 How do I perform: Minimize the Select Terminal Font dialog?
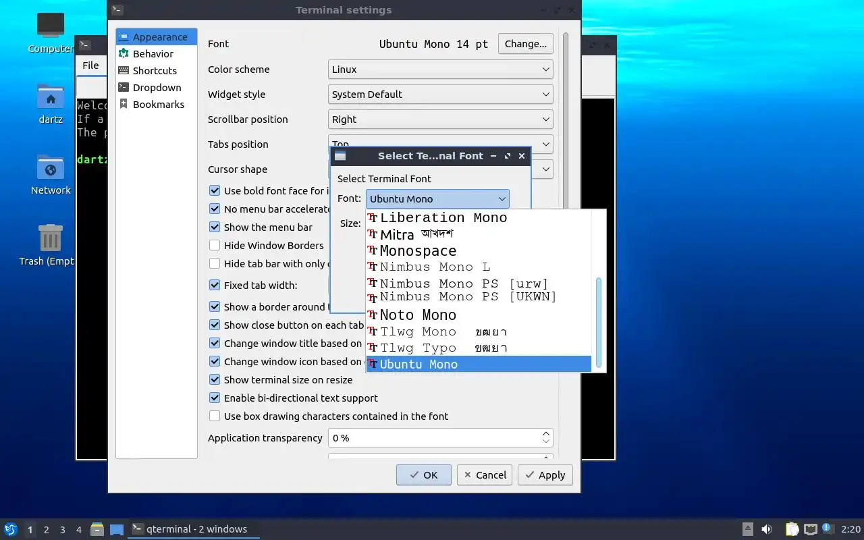click(494, 156)
